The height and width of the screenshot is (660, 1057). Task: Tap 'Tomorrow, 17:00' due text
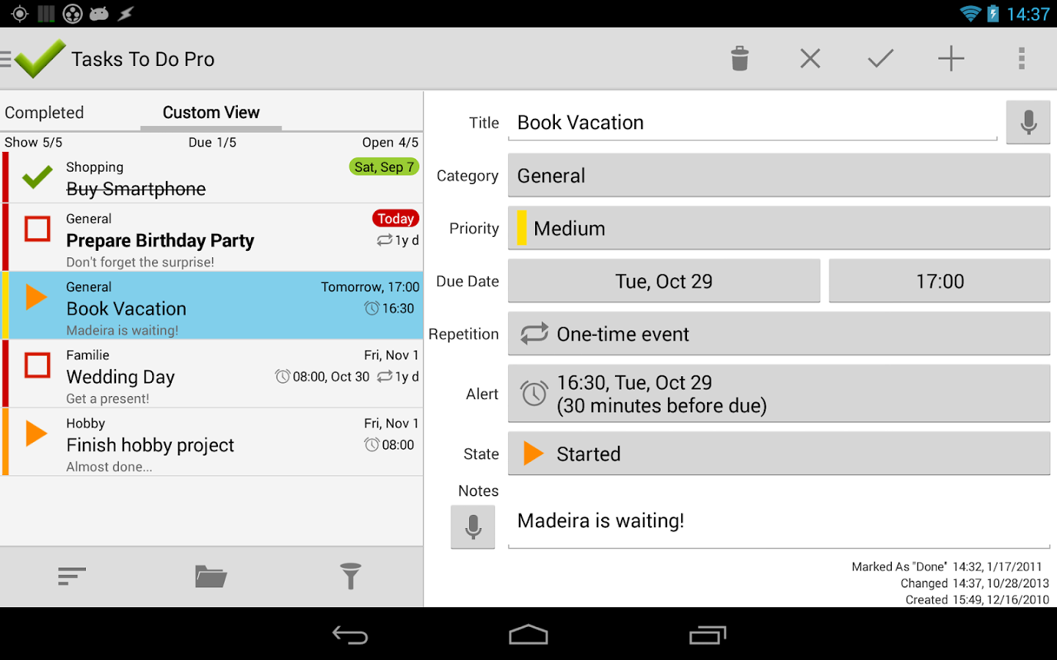tap(370, 287)
